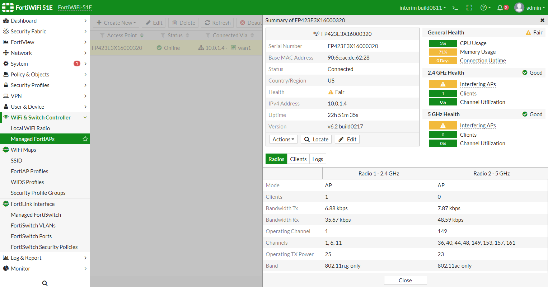Click the FortiLink Interface new badge icon
The image size is (548, 287).
[x=6, y=204]
